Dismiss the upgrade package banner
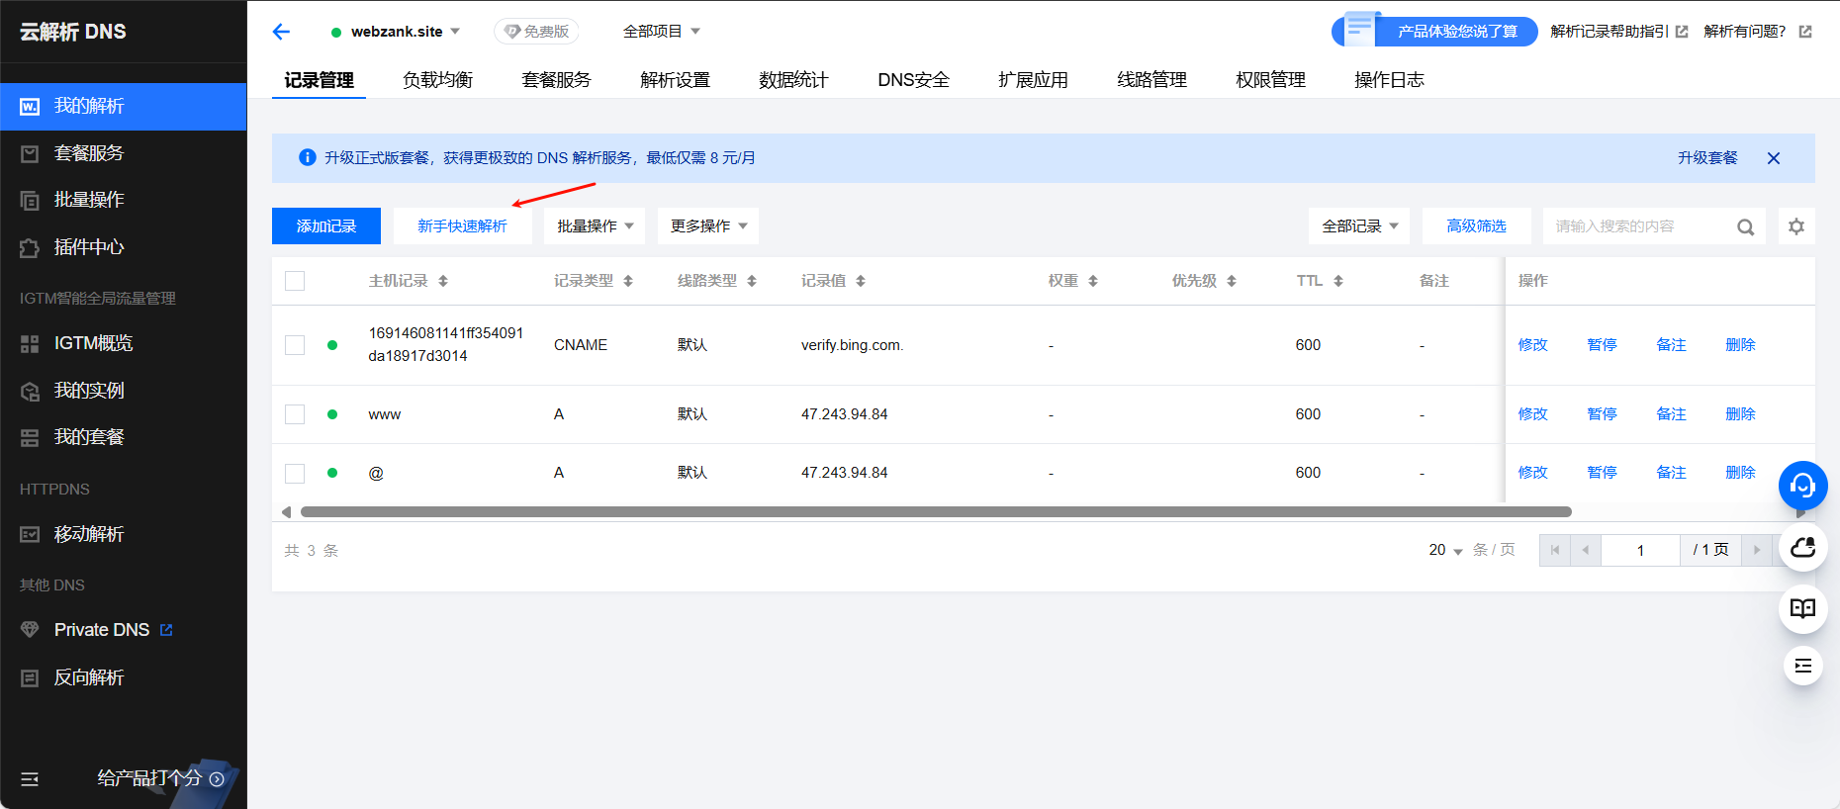Viewport: 1840px width, 809px height. coord(1774,158)
